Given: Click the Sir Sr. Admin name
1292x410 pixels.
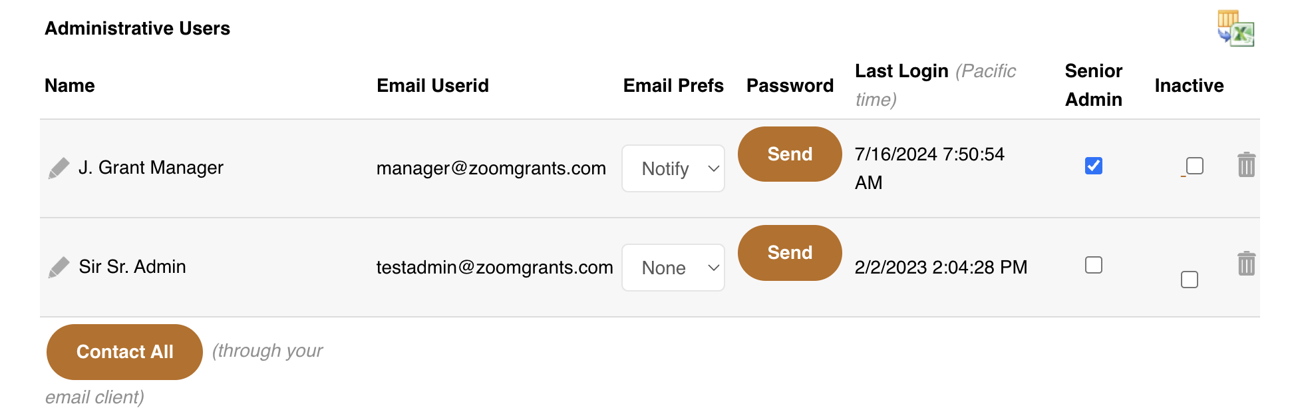Looking at the screenshot, I should click(132, 267).
